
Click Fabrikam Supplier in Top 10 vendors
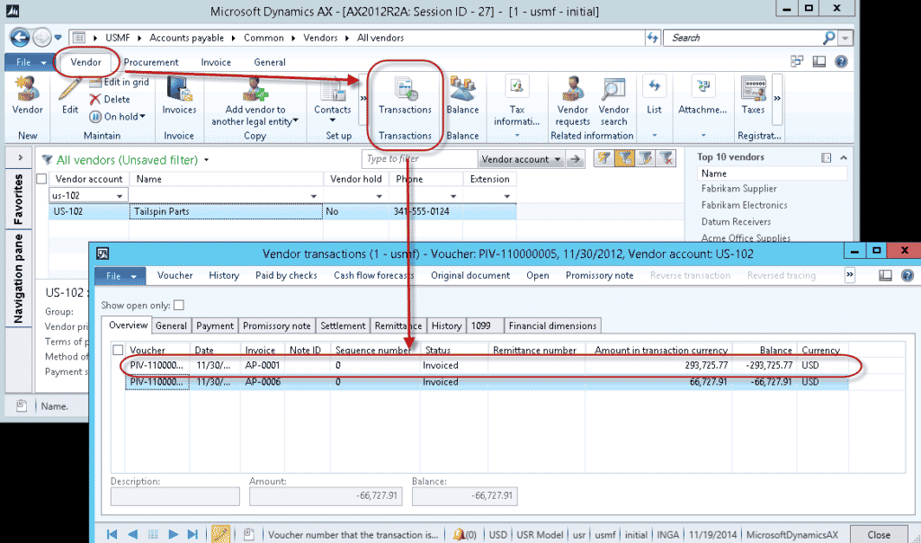click(x=738, y=189)
